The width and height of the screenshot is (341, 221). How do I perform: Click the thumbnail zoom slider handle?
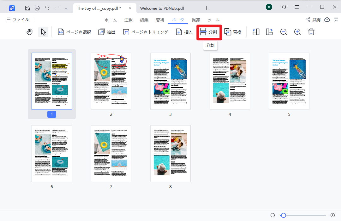coord(284,215)
